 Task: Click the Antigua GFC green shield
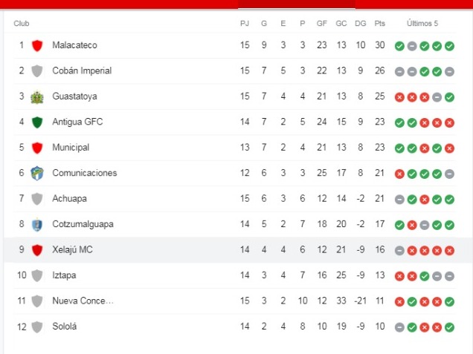37,122
